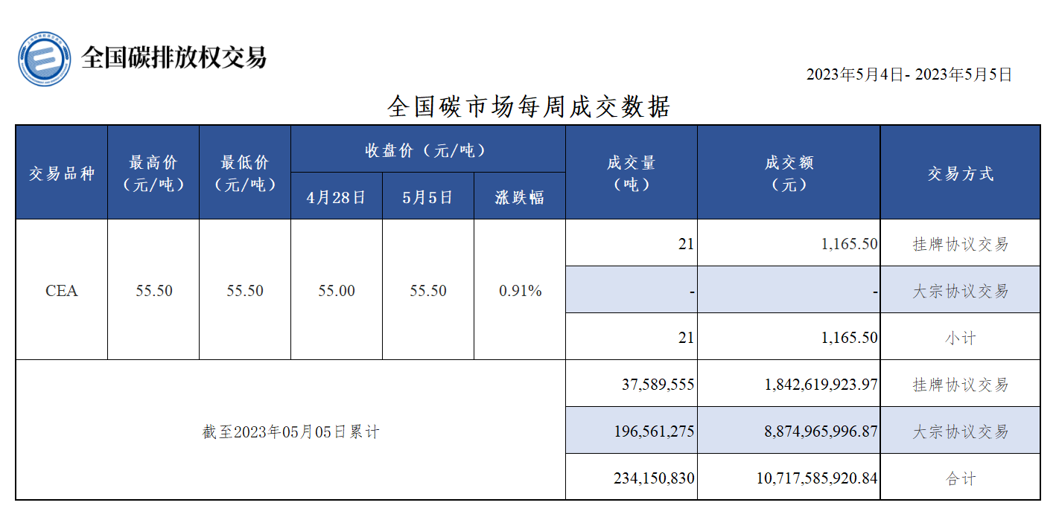The image size is (1056, 517).
Task: Click the 收盘价 (元/吨) header
Action: 428,150
